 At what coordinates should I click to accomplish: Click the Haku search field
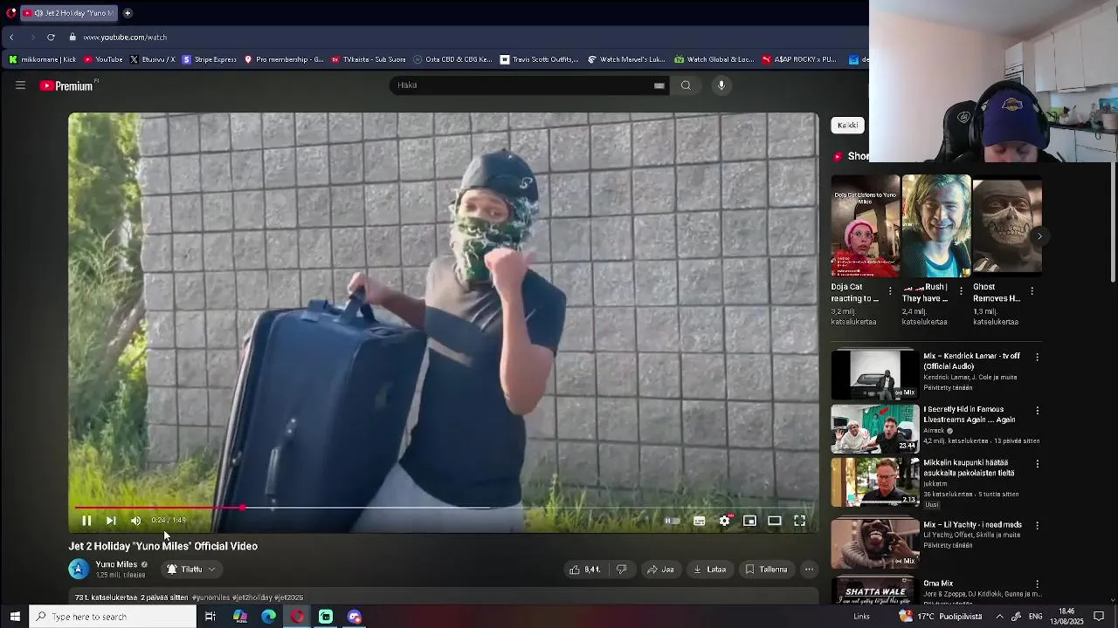[x=520, y=85]
